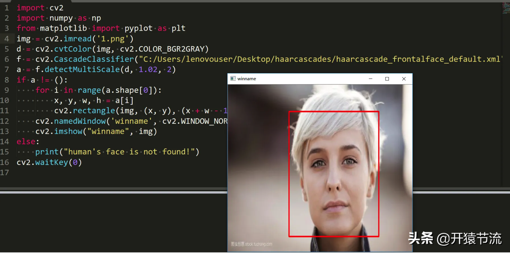This screenshot has width=510, height=253.
Task: Click the word 'numpy' on line 2
Action: (61, 18)
